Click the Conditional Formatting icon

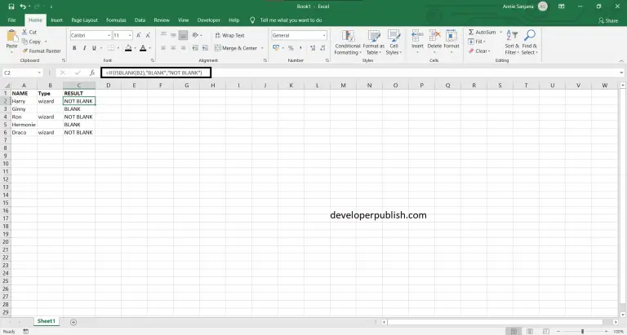pyautogui.click(x=348, y=37)
